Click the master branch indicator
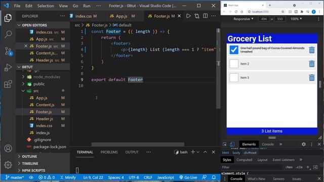324x182 pixels. [15, 177]
